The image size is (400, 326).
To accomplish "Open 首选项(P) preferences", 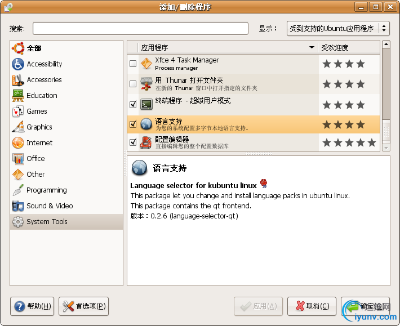I will click(84, 306).
